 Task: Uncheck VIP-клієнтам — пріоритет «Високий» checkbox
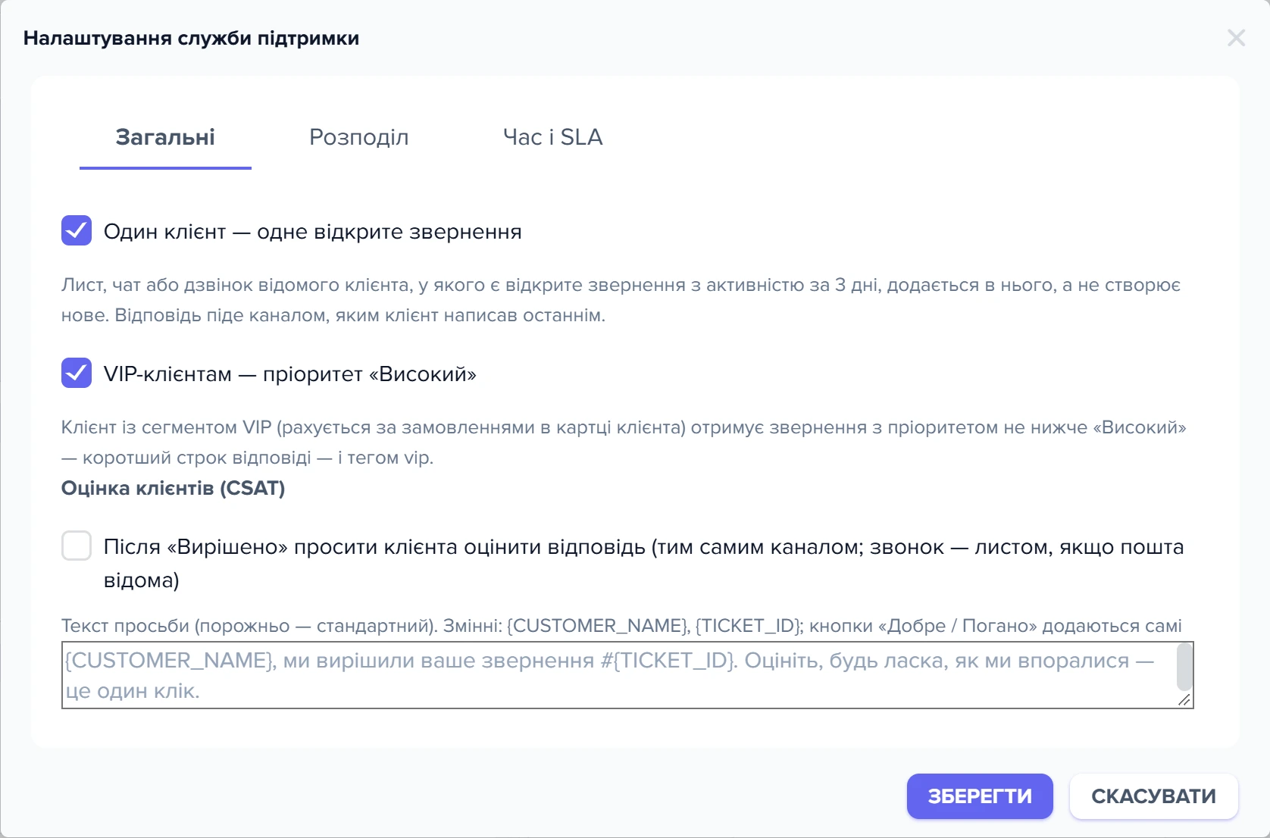pyautogui.click(x=77, y=373)
